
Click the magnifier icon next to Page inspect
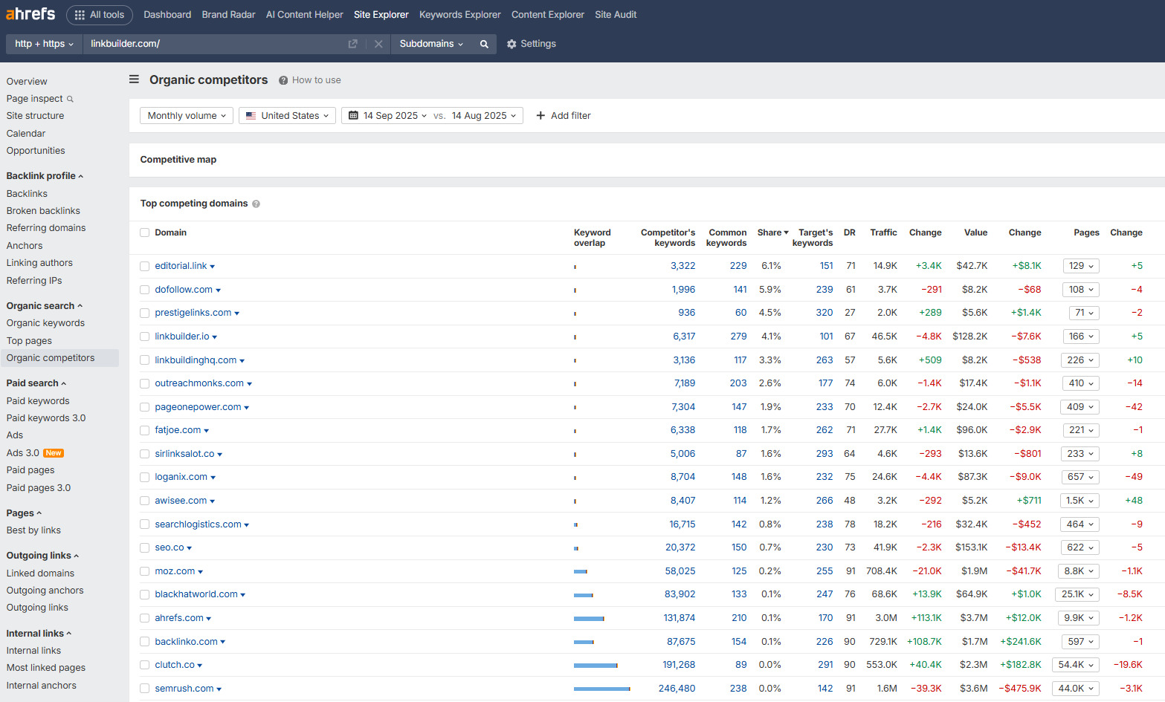tap(70, 99)
